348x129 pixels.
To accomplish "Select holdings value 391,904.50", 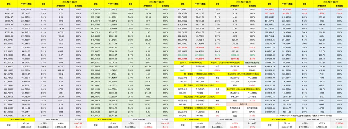I will click(287, 51).
